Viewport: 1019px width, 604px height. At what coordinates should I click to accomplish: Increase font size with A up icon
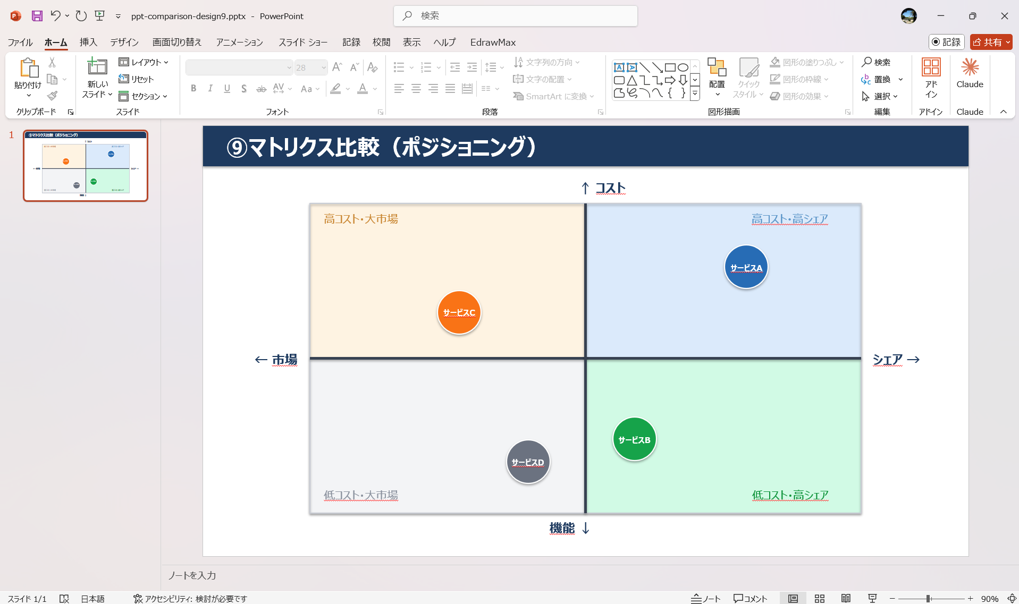(x=337, y=67)
